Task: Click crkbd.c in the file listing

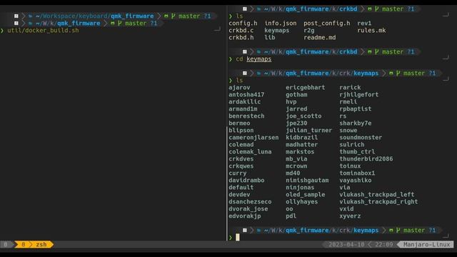Action: pyautogui.click(x=241, y=30)
